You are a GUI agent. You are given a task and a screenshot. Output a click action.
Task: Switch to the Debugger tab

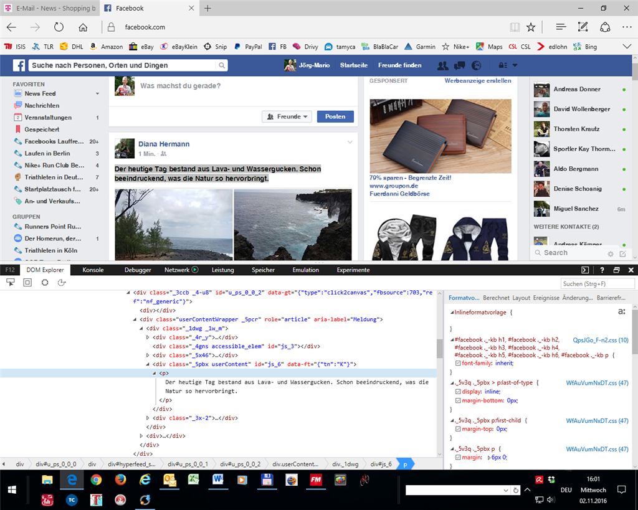138,270
